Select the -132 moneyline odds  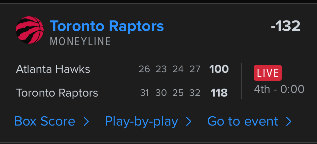click(x=285, y=26)
